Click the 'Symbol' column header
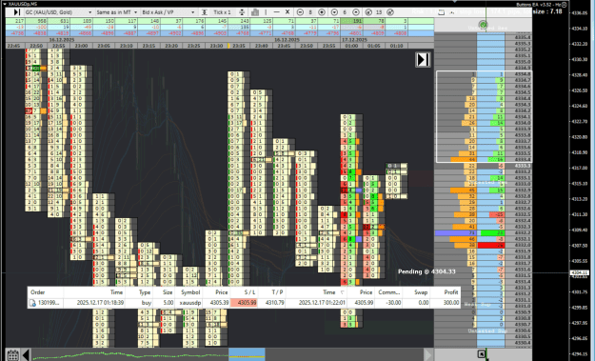This screenshot has height=361, width=595. (x=188, y=292)
